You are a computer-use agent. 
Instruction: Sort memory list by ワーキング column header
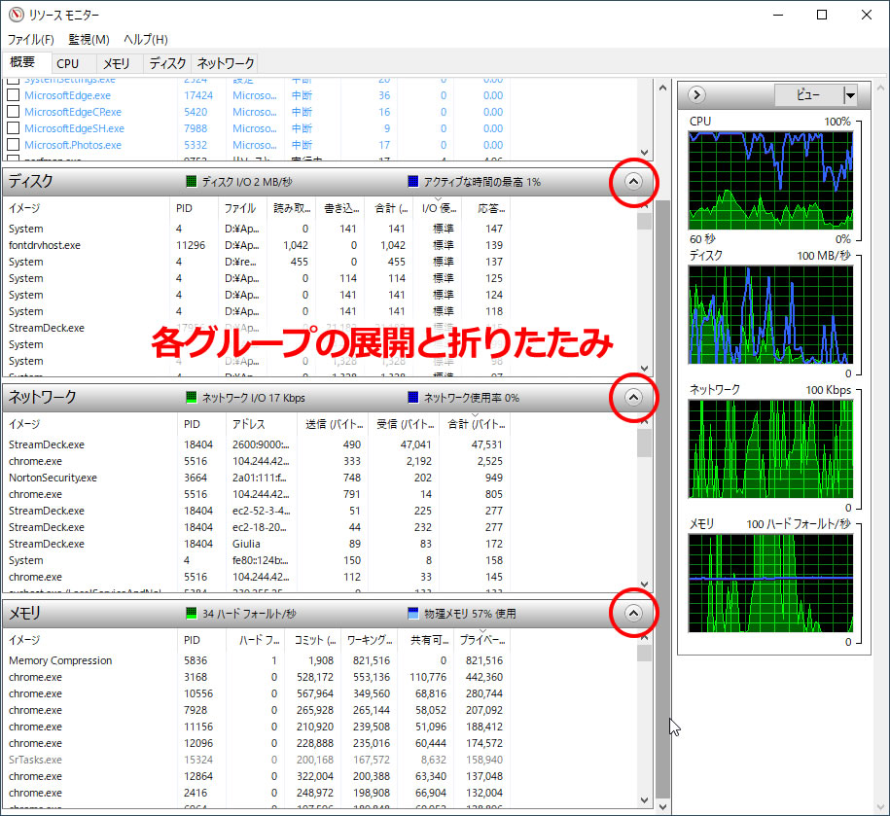click(369, 640)
